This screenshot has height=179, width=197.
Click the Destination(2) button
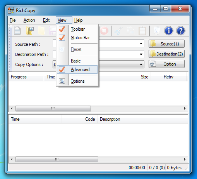click(166, 54)
